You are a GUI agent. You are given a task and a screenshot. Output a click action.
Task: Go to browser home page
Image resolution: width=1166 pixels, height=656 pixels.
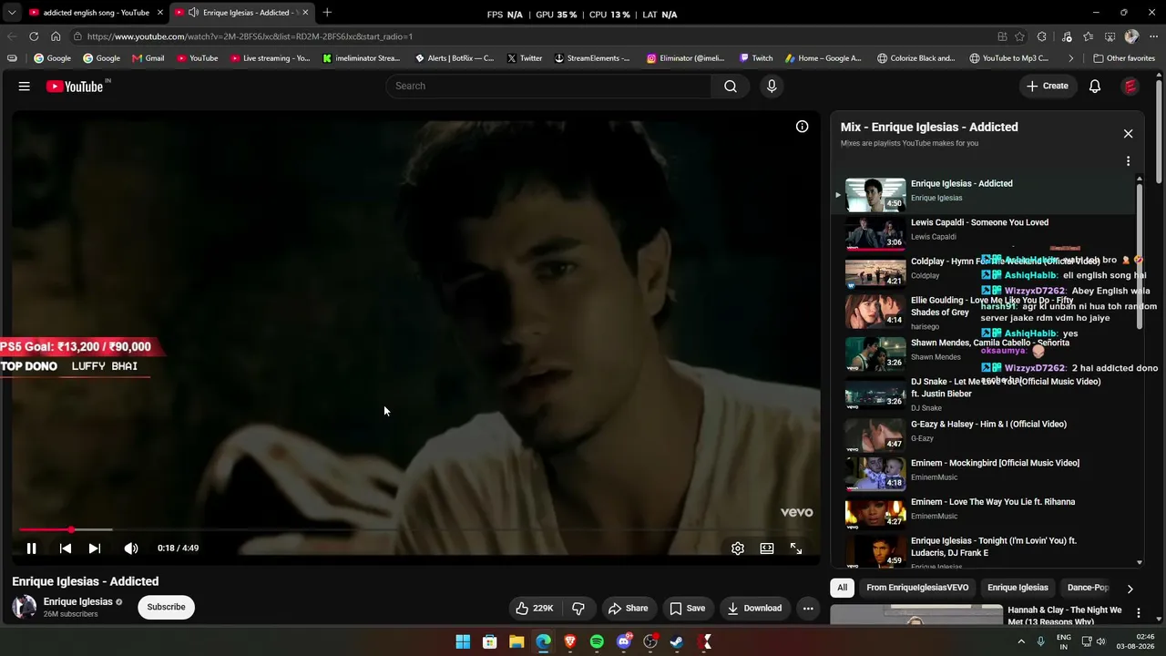(x=56, y=36)
